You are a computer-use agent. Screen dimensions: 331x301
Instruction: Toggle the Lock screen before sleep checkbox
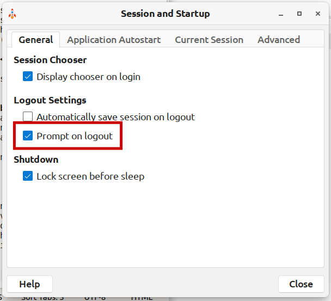coord(28,176)
